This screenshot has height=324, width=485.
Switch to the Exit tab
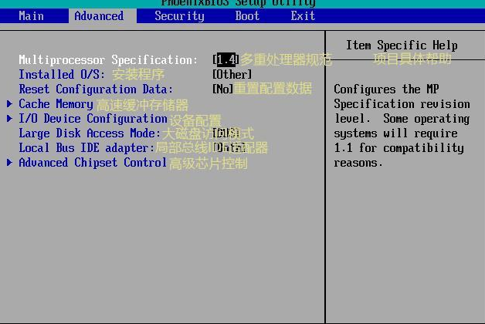[x=303, y=15]
